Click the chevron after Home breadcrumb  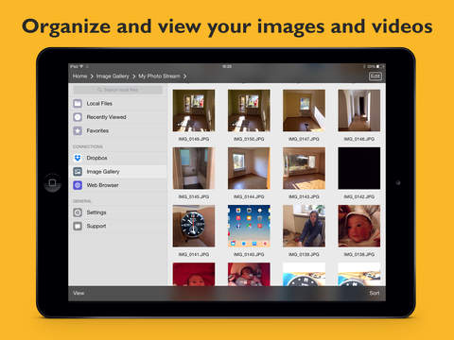pos(92,76)
